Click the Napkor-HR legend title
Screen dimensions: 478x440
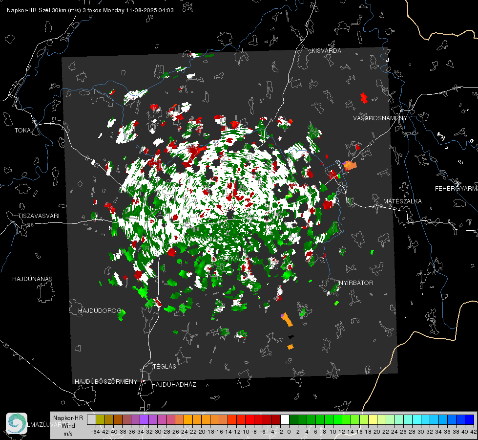click(x=68, y=418)
